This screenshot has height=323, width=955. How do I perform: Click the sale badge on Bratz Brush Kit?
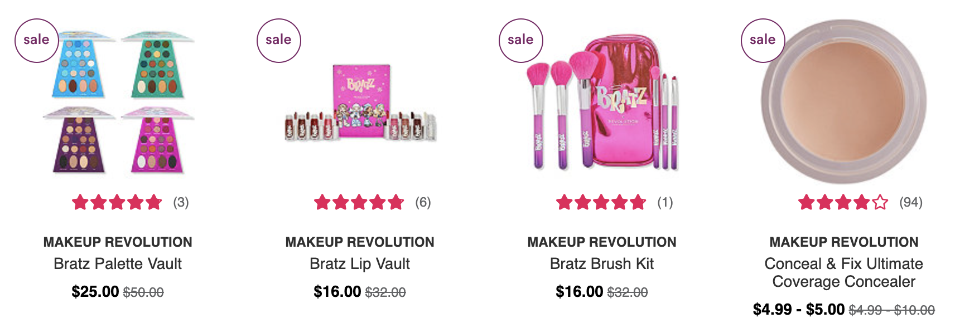[x=521, y=41]
